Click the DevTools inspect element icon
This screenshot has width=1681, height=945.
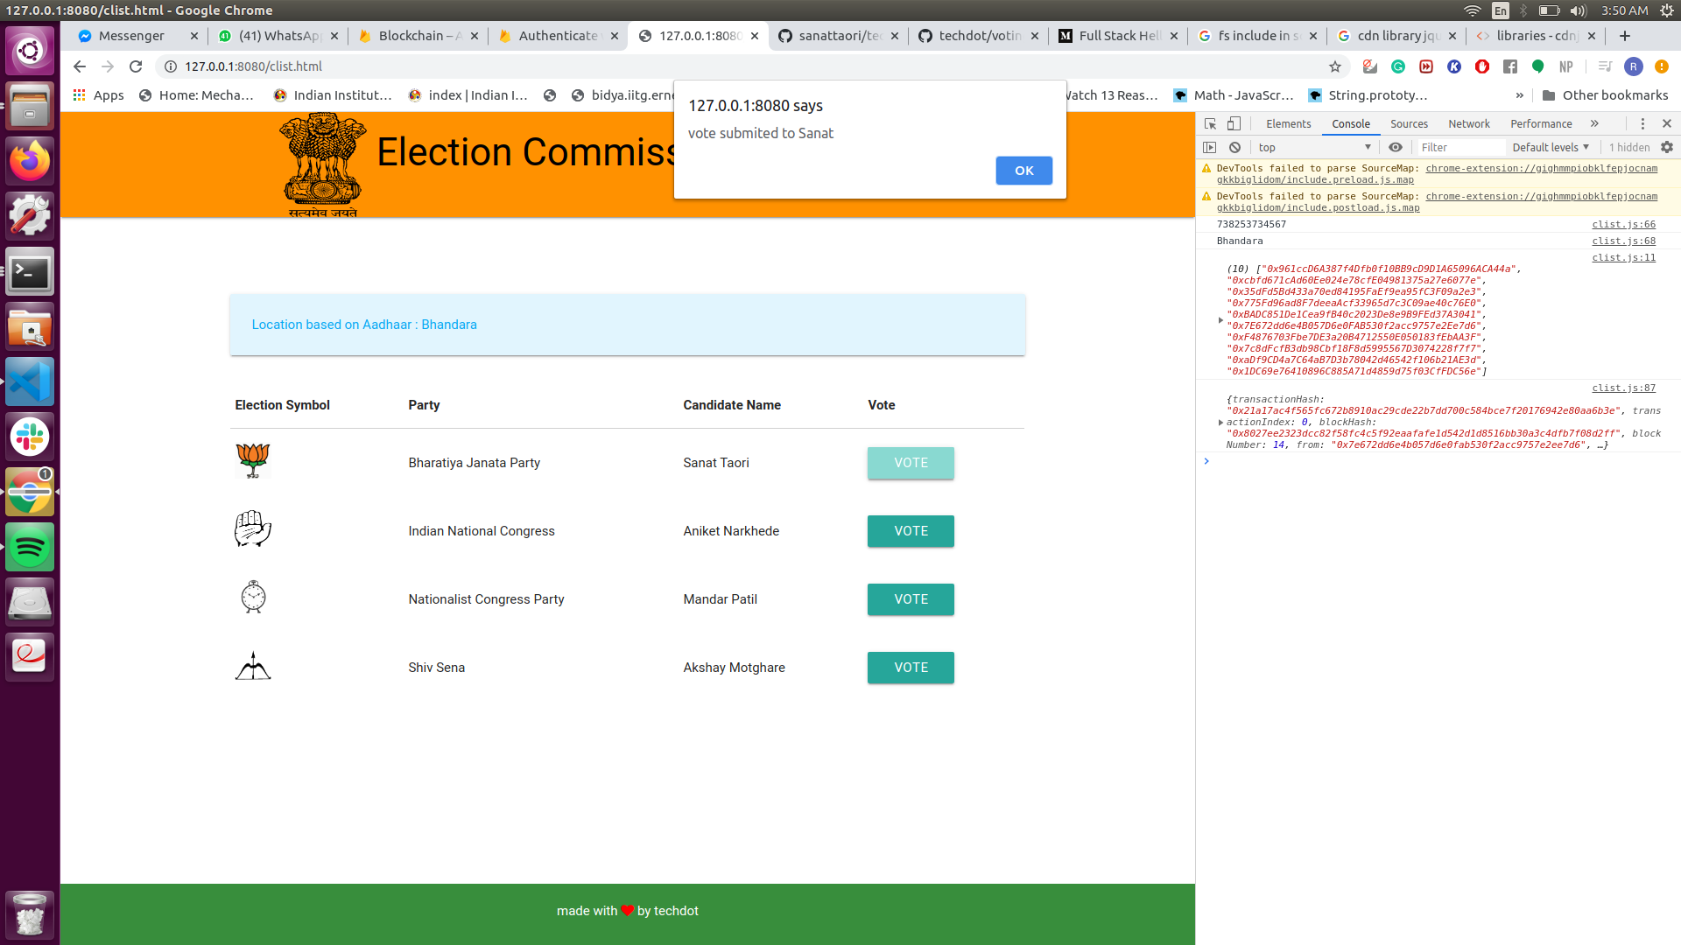pos(1210,123)
